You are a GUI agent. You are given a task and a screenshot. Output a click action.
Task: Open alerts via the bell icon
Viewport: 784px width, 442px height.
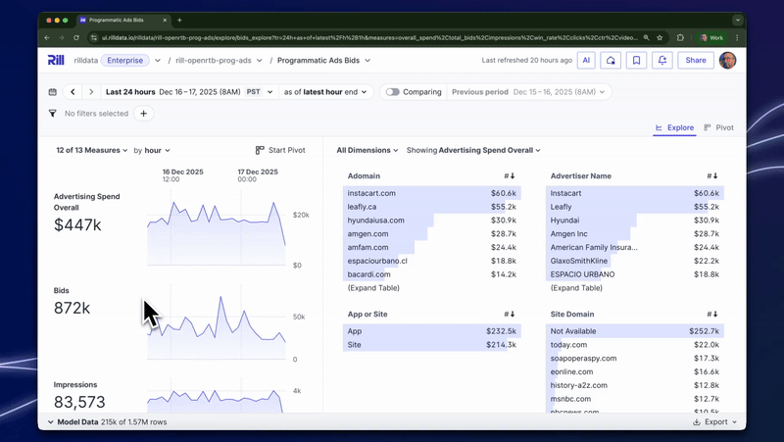tap(663, 60)
